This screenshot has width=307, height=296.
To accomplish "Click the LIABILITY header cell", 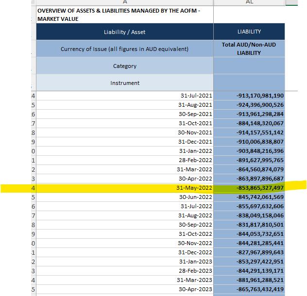I will [x=249, y=32].
